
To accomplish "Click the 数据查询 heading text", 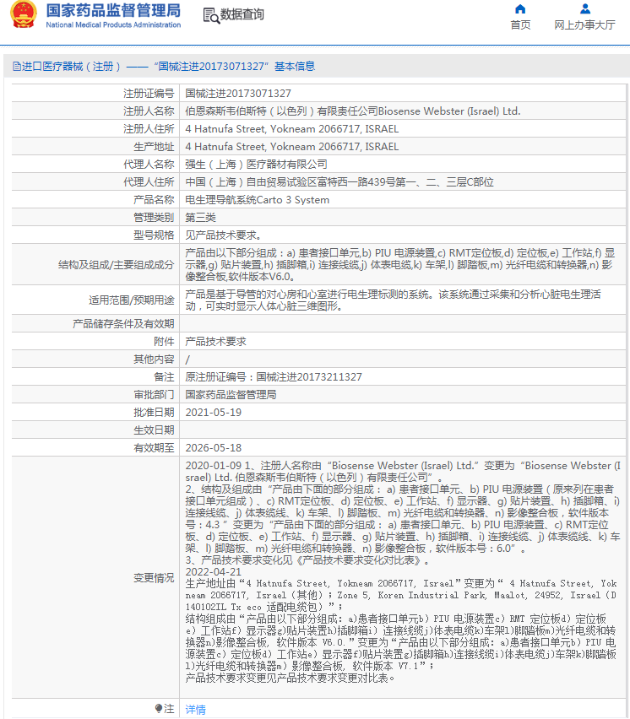I will (x=242, y=15).
